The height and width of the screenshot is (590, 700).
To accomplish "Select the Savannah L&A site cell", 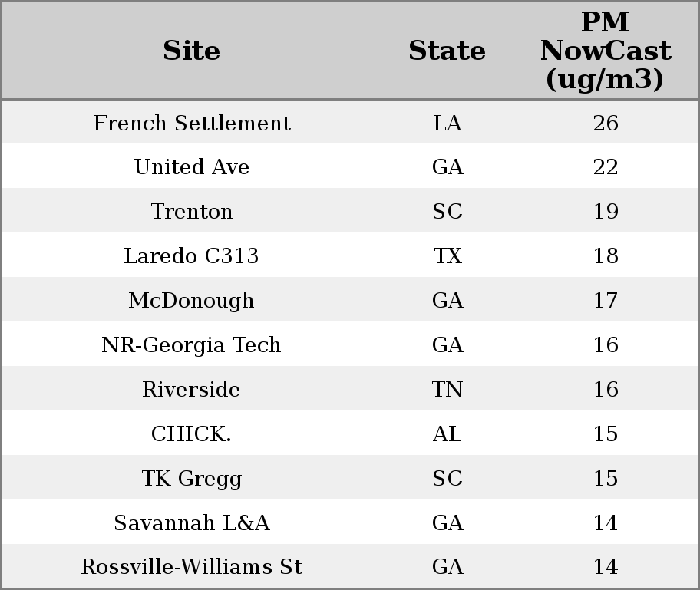I will click(191, 523).
